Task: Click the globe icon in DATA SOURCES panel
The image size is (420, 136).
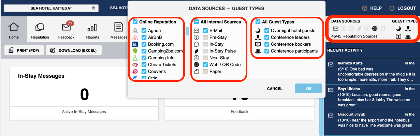Action: coord(375,29)
